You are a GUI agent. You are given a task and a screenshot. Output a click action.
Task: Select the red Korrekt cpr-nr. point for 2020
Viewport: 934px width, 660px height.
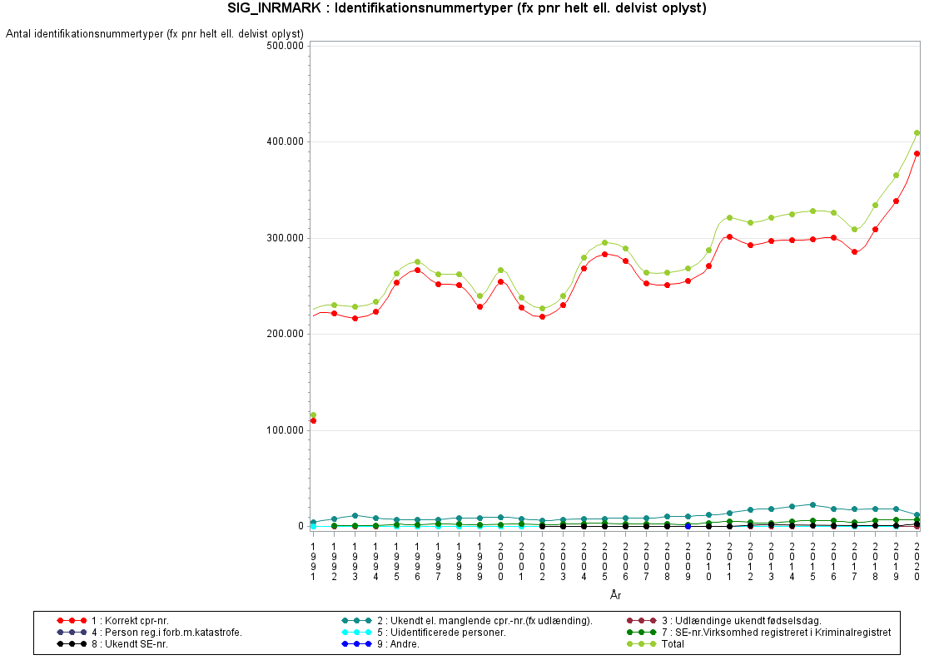pyautogui.click(x=917, y=154)
